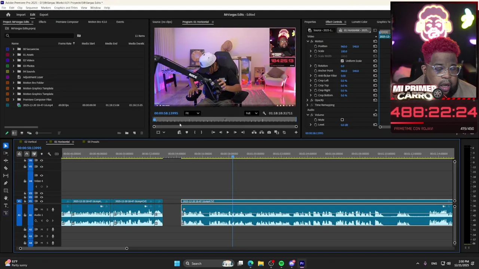Image resolution: width=479 pixels, height=269 pixels.
Task: Expand the Motion Bro Folder bin
Action: coord(13,83)
